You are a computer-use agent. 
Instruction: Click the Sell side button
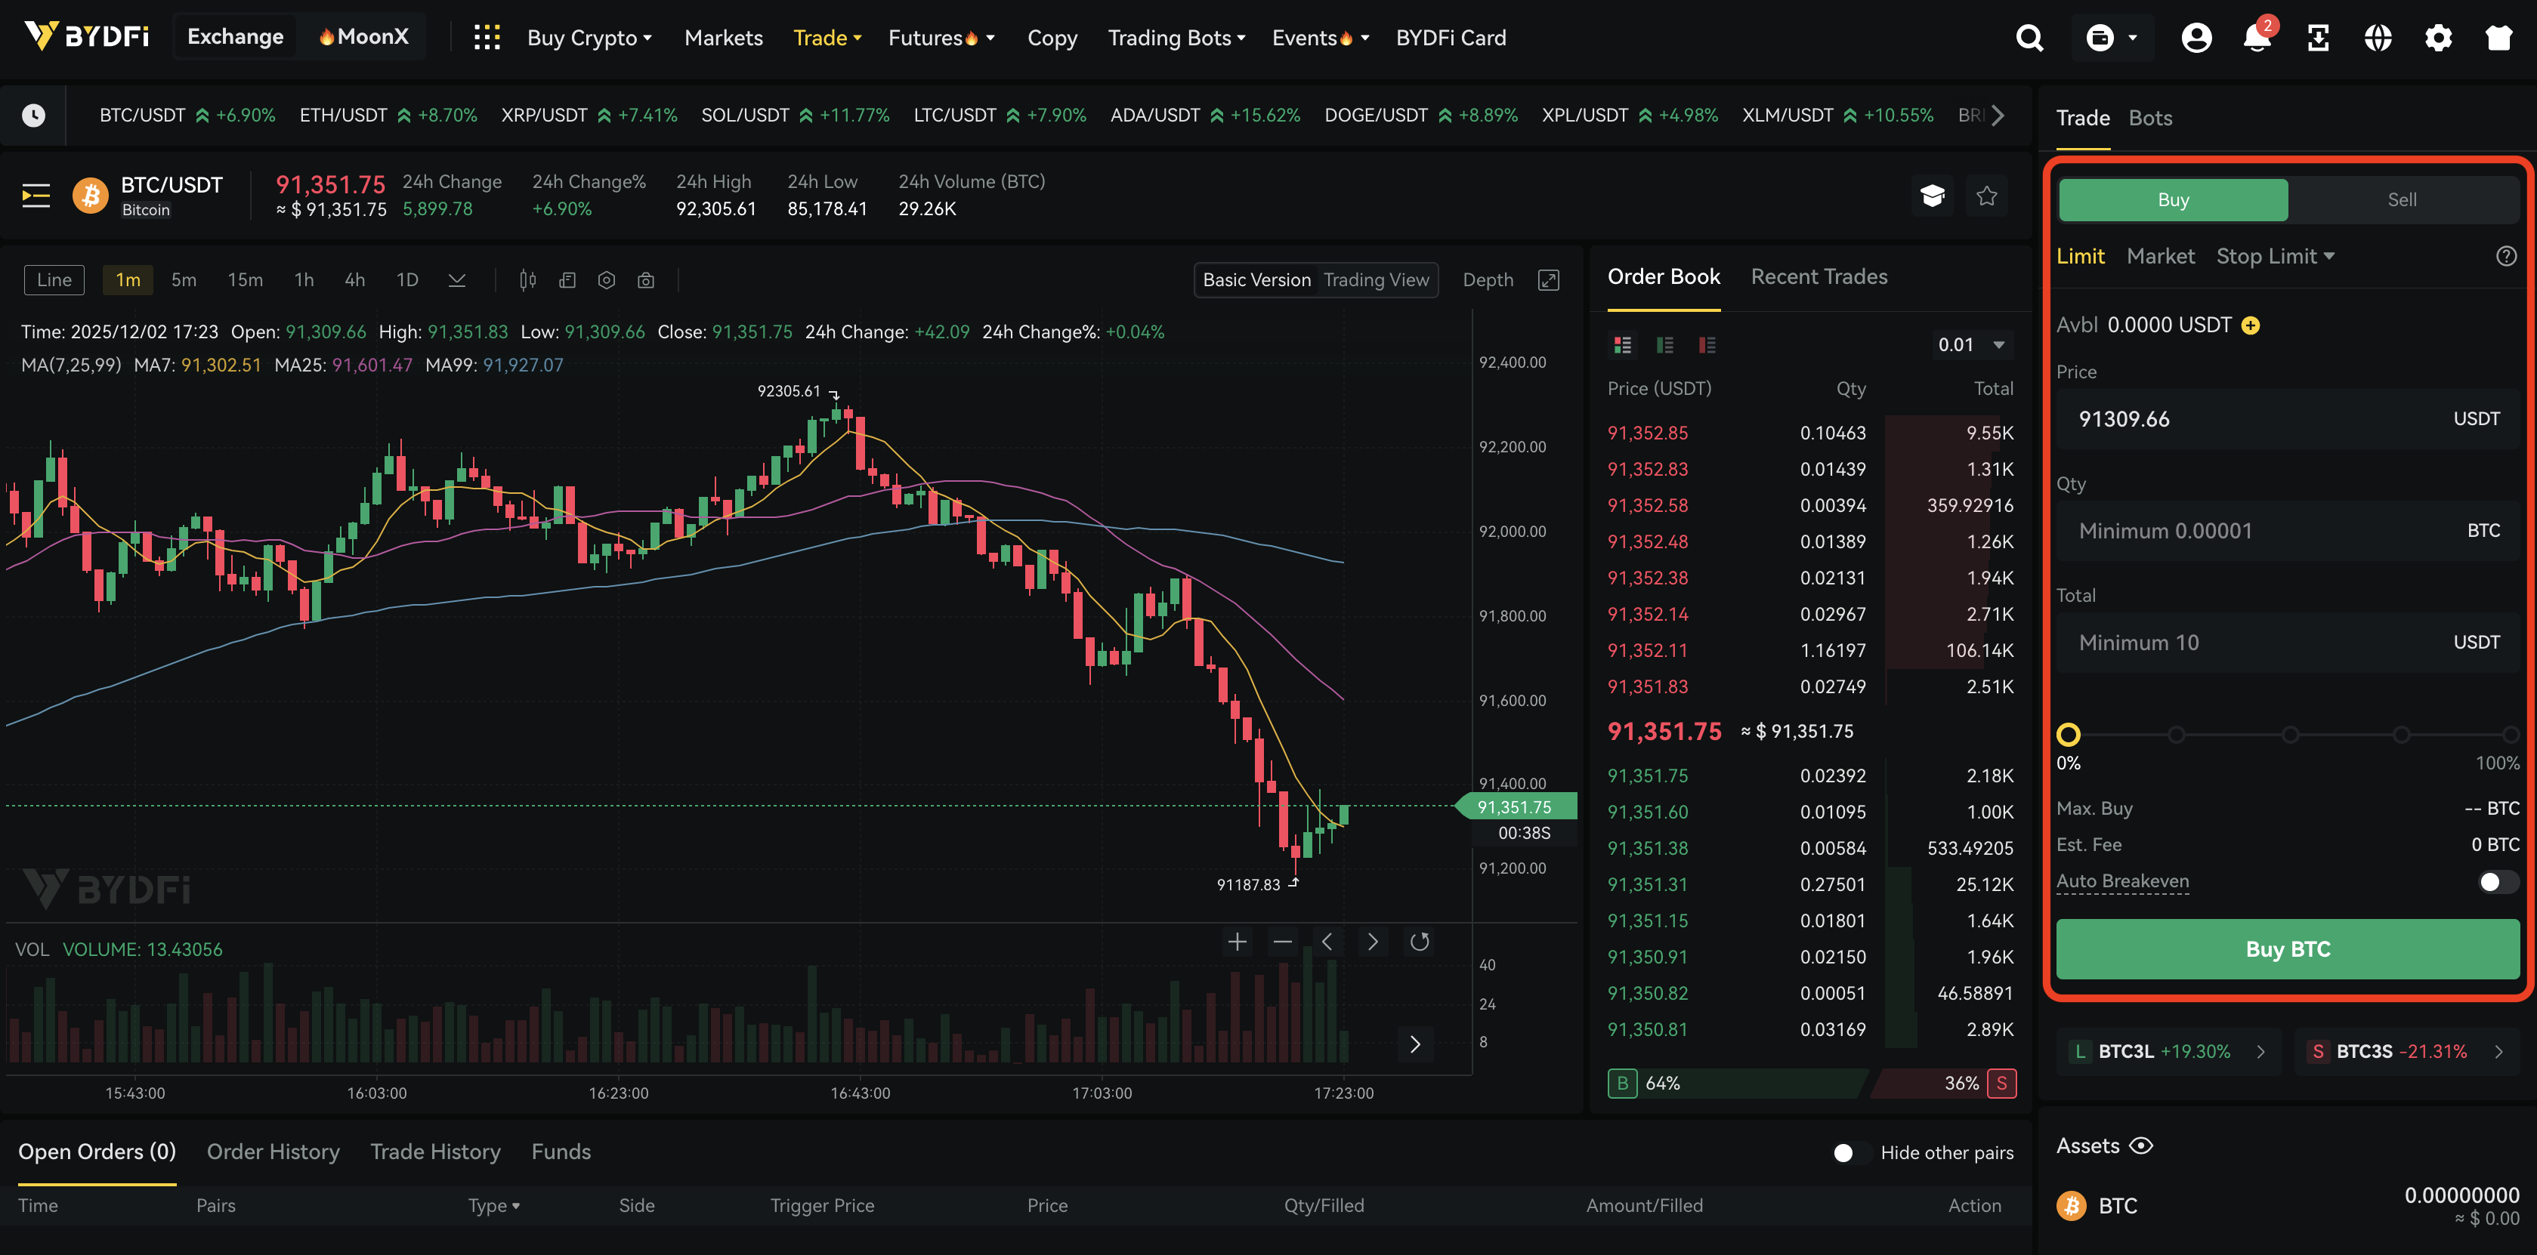2401,200
